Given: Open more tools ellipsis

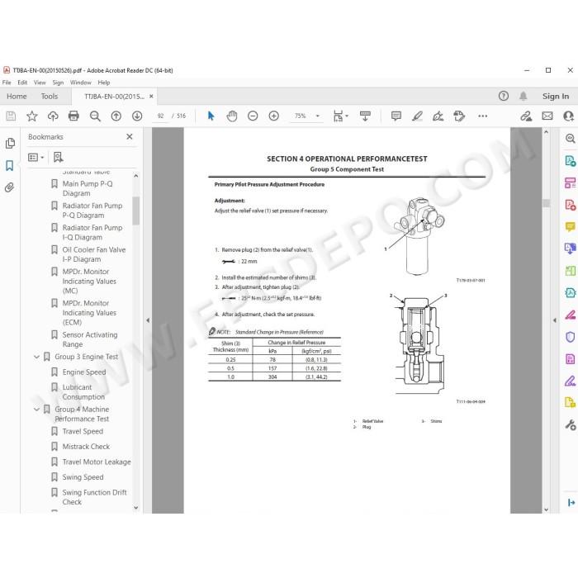Looking at the screenshot, I should coord(482,116).
